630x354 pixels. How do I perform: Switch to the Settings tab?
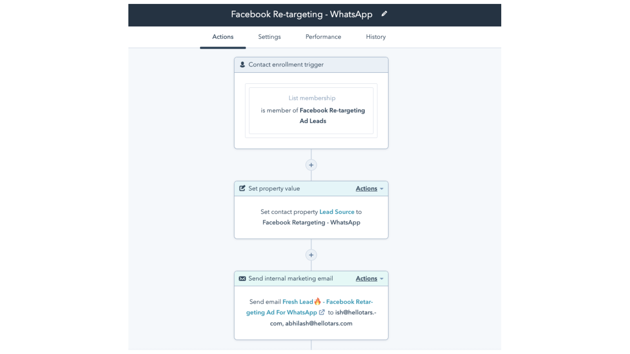click(269, 37)
